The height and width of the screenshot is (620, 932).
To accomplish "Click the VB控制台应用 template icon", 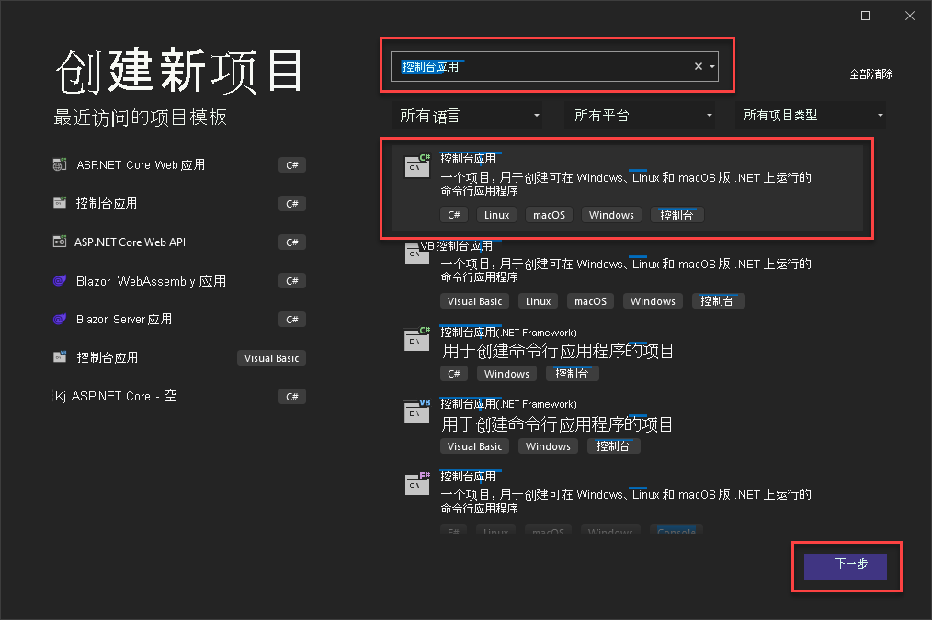I will coord(417,254).
